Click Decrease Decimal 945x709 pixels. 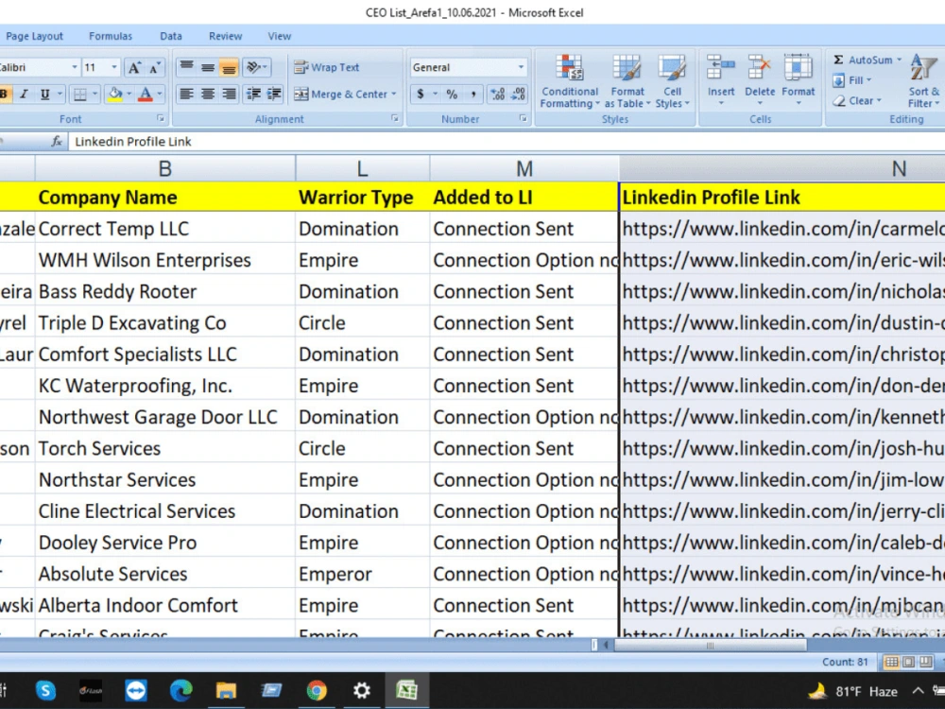[x=518, y=94]
